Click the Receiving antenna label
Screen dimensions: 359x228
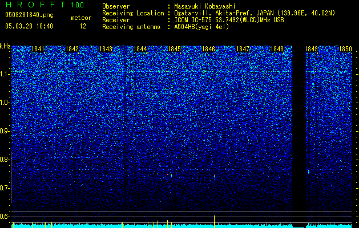tap(131, 27)
